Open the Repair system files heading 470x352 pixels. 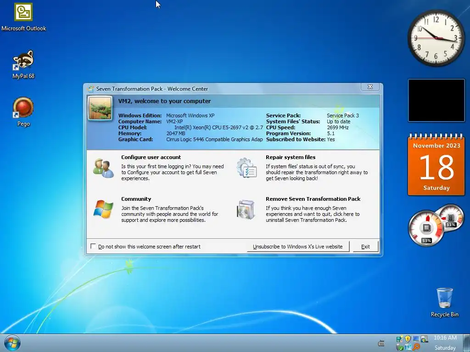coord(291,157)
